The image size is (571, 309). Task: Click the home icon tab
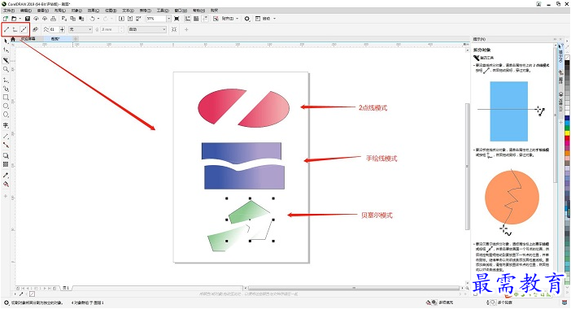(x=13, y=39)
